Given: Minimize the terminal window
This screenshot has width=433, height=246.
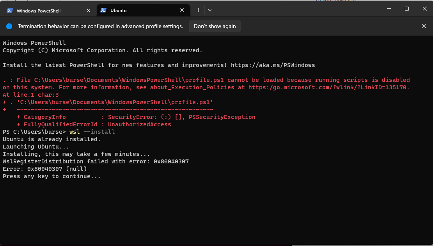Looking at the screenshot, I should click(x=389, y=9).
